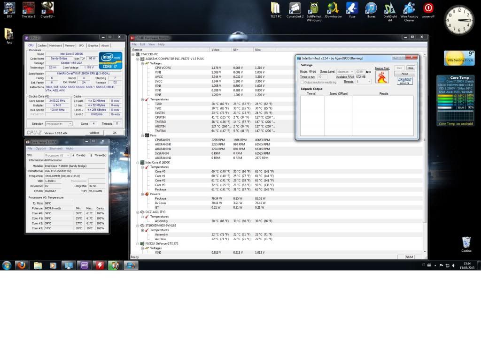Open Firefox from the taskbar

[x=22, y=265]
